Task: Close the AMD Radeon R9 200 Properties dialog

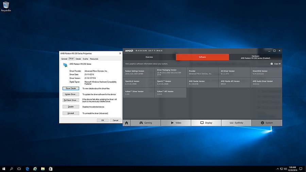Action: [120, 53]
